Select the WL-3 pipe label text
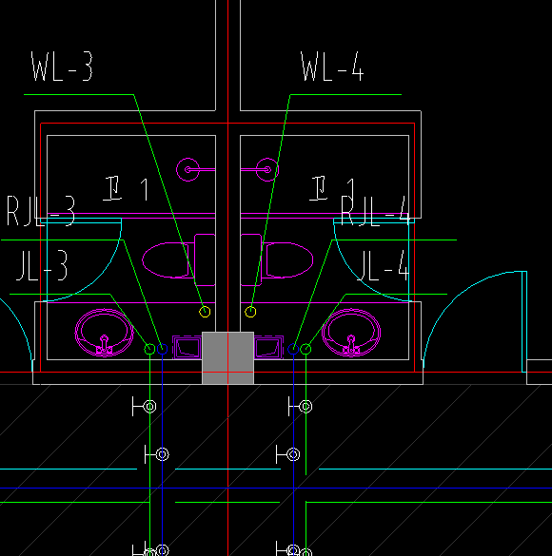Screen dimensions: 552x556 (62, 67)
